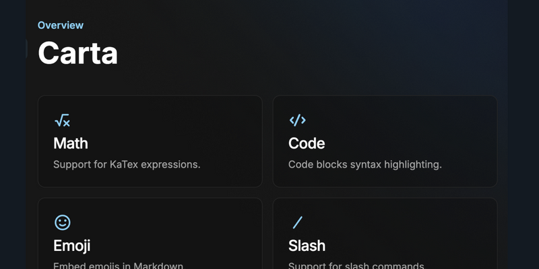The width and height of the screenshot is (539, 269).
Task: Click "Code blocks syntax highlighting" description
Action: point(365,165)
